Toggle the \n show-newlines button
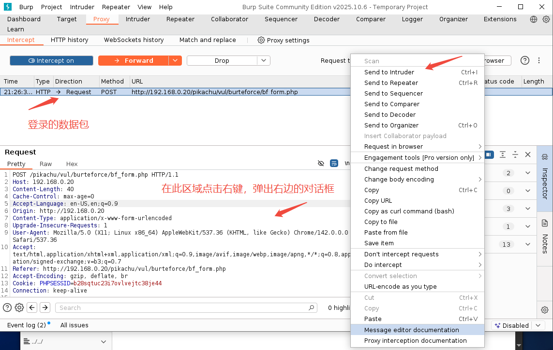Image resolution: width=553 pixels, height=350 pixels. (x=347, y=163)
